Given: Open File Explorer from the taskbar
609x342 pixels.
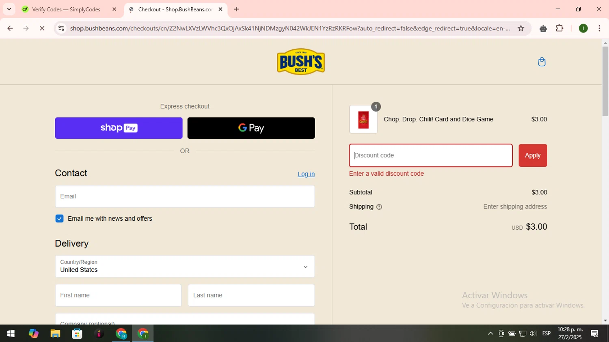Looking at the screenshot, I should tap(55, 333).
